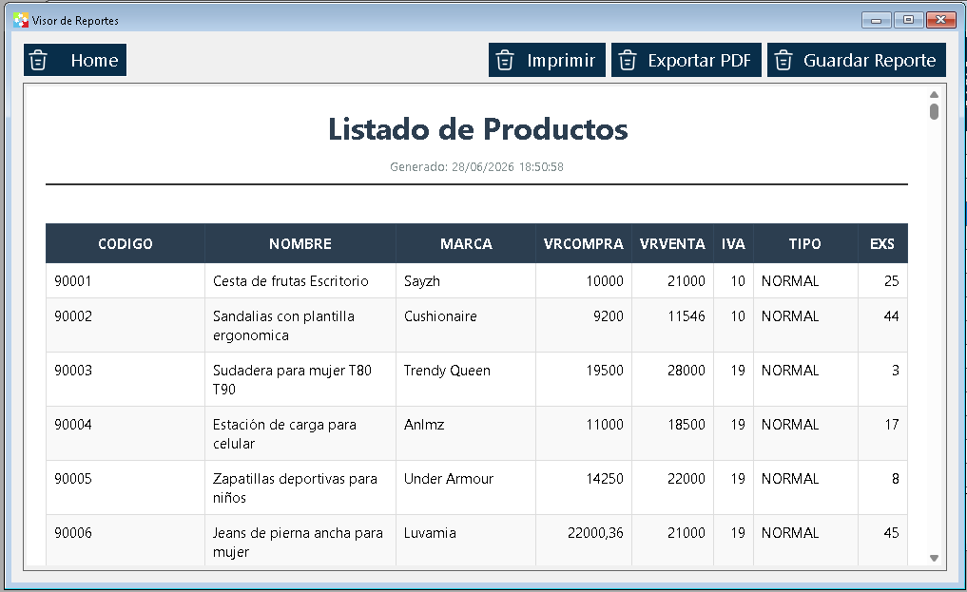Click the VRVENTA column header
Viewport: 967px width, 592px height.
[x=672, y=243]
